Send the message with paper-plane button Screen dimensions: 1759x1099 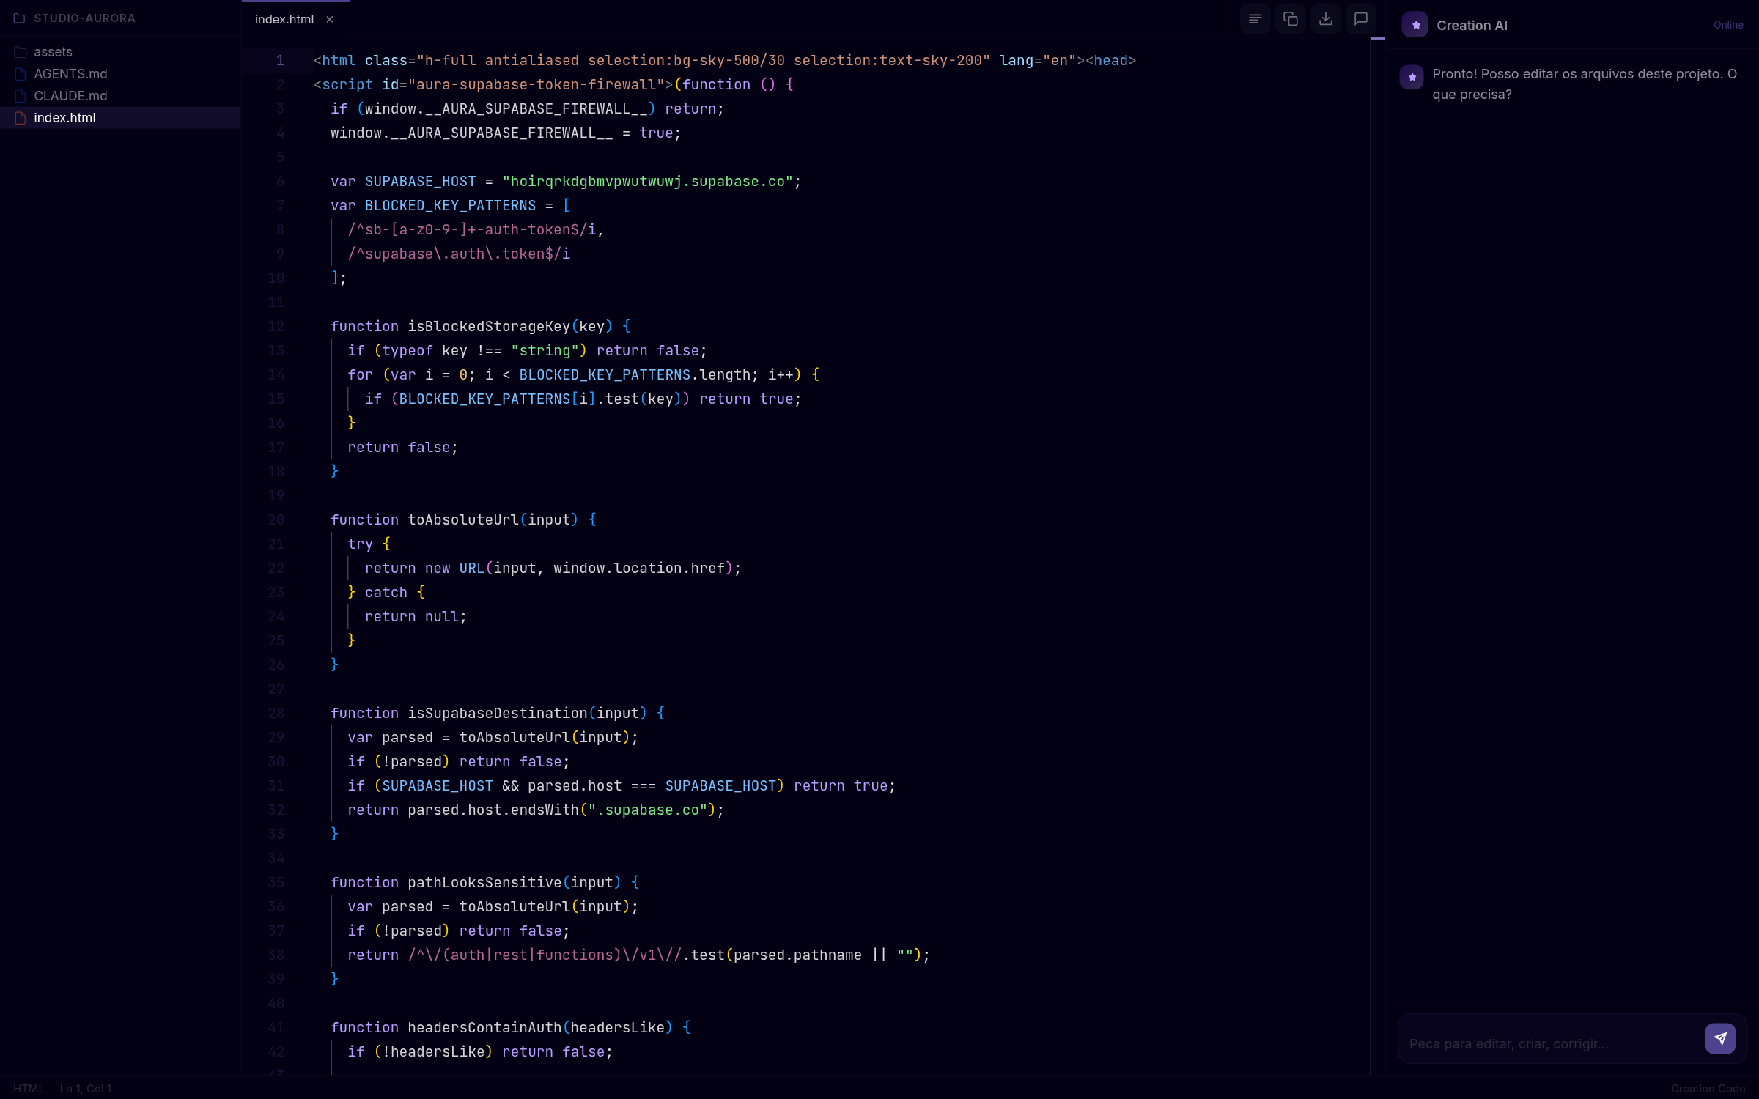click(1719, 1038)
